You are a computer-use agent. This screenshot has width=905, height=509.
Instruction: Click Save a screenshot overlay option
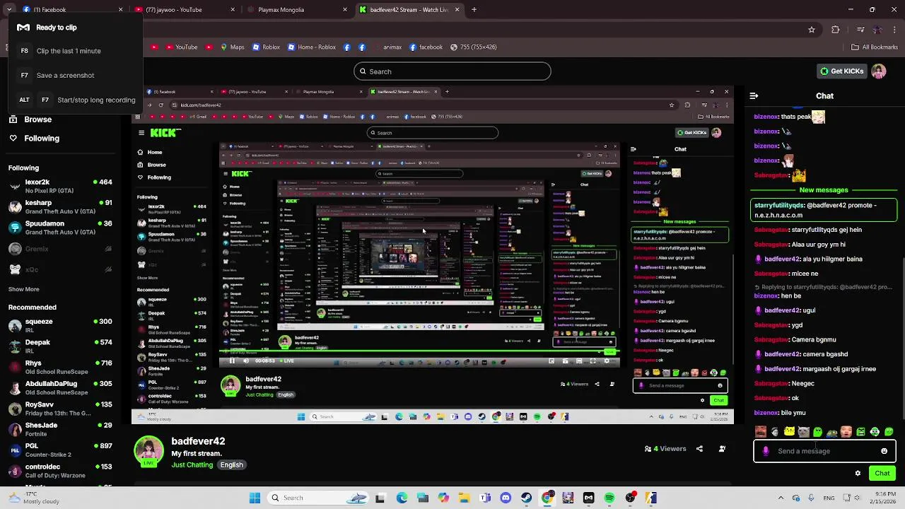[65, 75]
